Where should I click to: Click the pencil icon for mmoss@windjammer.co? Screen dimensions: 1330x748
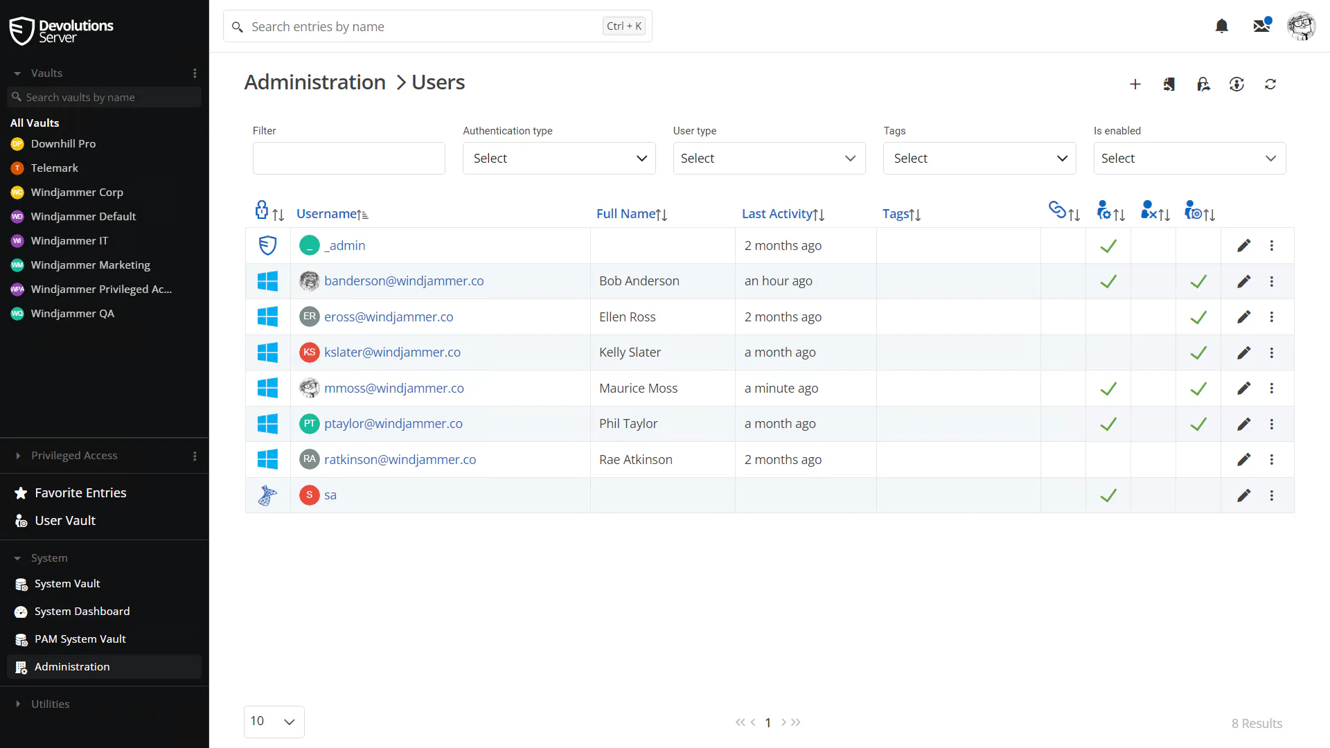(1244, 389)
